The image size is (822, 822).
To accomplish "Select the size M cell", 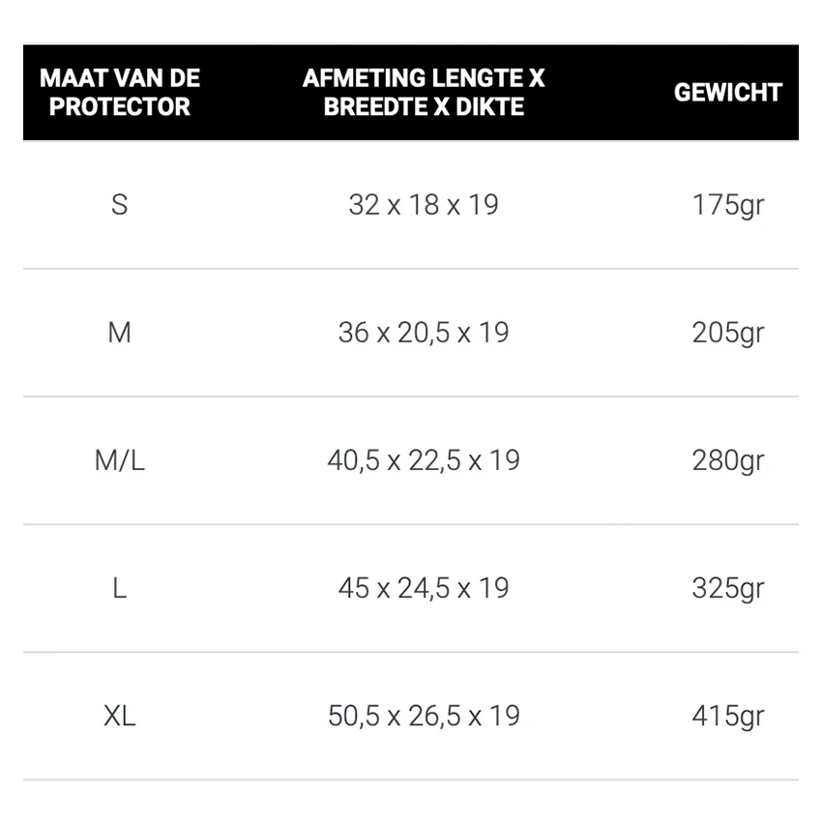I will click(x=120, y=333).
